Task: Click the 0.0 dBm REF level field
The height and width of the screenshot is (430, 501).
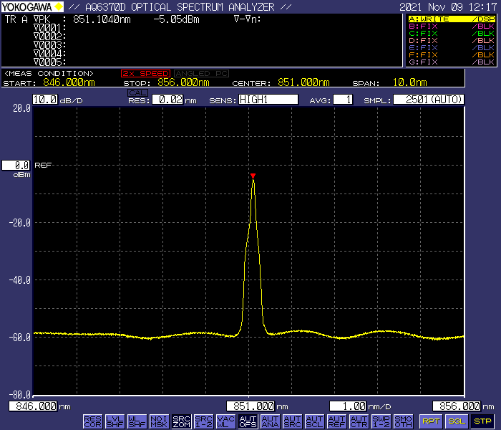Action: [16, 165]
